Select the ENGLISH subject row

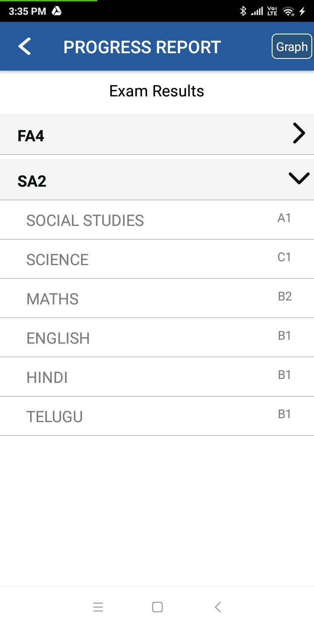(157, 338)
